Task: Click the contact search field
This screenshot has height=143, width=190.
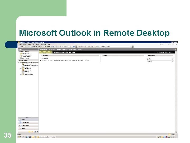Action: 62,47
